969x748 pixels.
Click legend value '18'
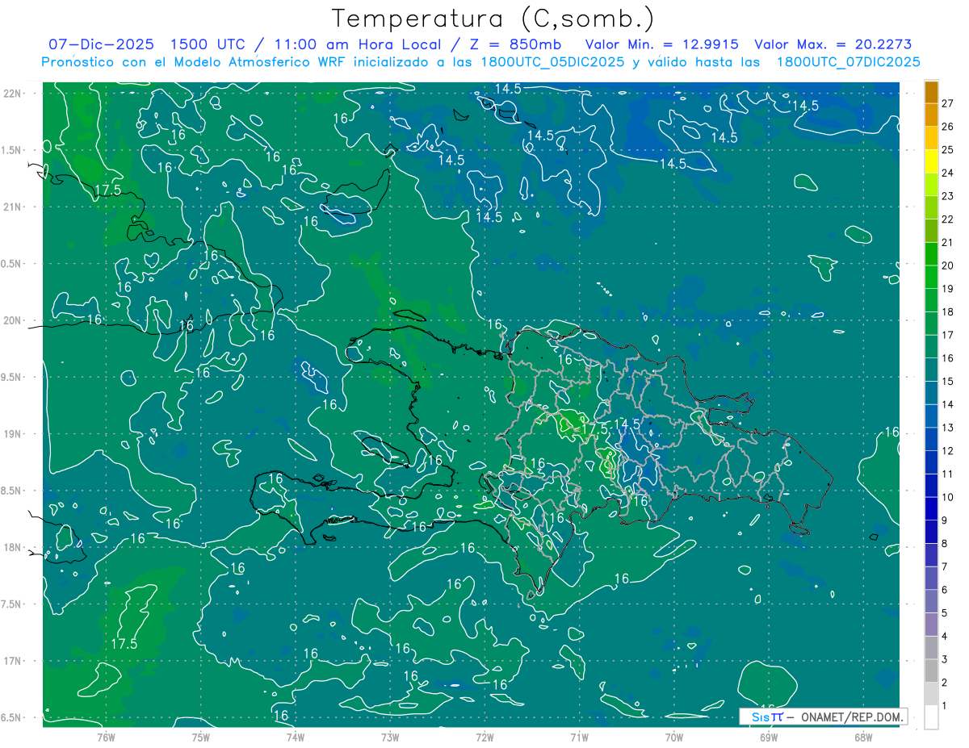click(x=947, y=311)
